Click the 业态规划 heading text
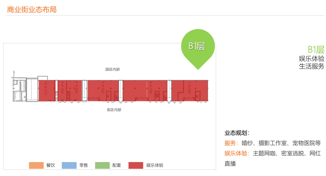The width and height of the screenshot is (326, 176). coord(237,133)
